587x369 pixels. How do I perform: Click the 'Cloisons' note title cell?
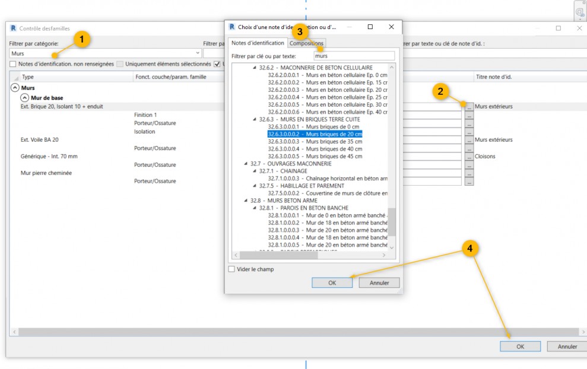coord(485,157)
